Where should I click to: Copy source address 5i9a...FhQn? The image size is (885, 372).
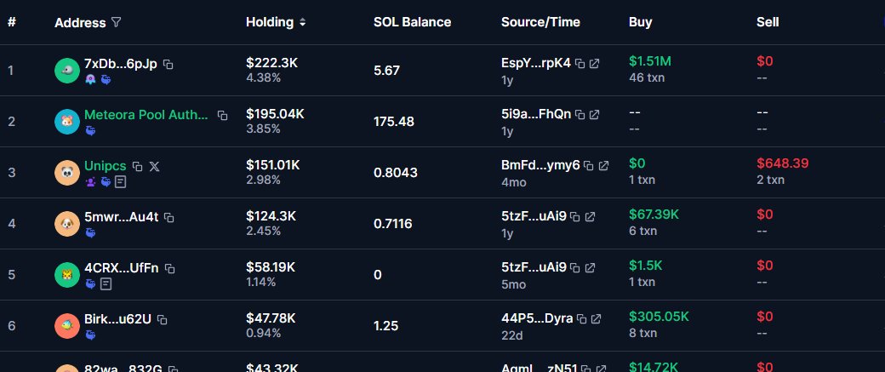click(580, 115)
